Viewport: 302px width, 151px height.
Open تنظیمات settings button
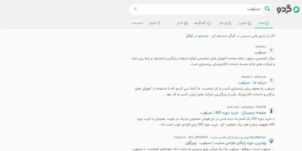137,23
